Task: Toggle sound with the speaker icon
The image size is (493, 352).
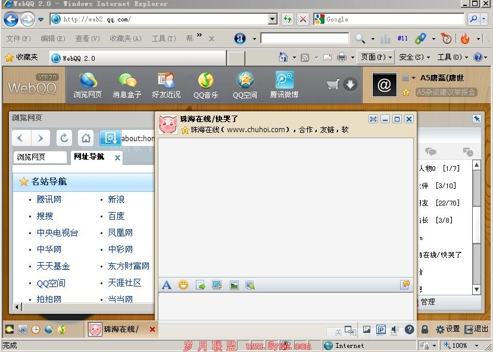Action: (394, 330)
